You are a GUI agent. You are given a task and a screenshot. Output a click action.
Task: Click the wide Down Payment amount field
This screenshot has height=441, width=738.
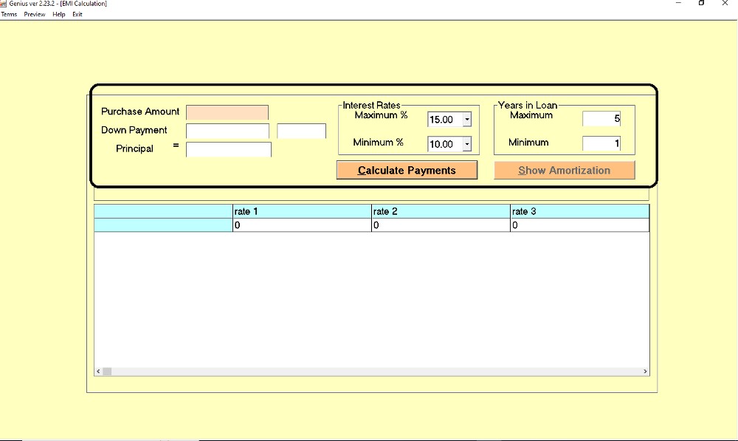click(227, 131)
